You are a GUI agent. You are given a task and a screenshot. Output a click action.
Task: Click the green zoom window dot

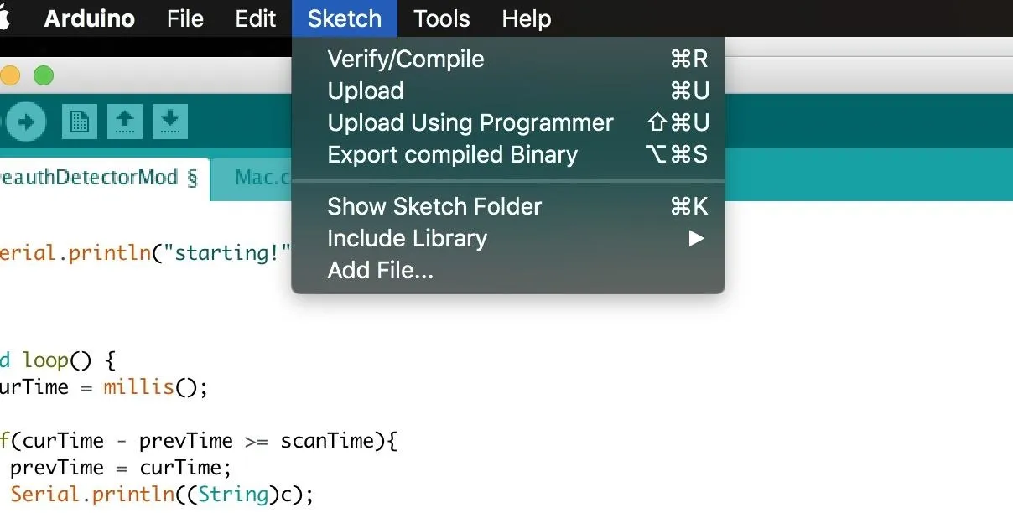point(43,76)
